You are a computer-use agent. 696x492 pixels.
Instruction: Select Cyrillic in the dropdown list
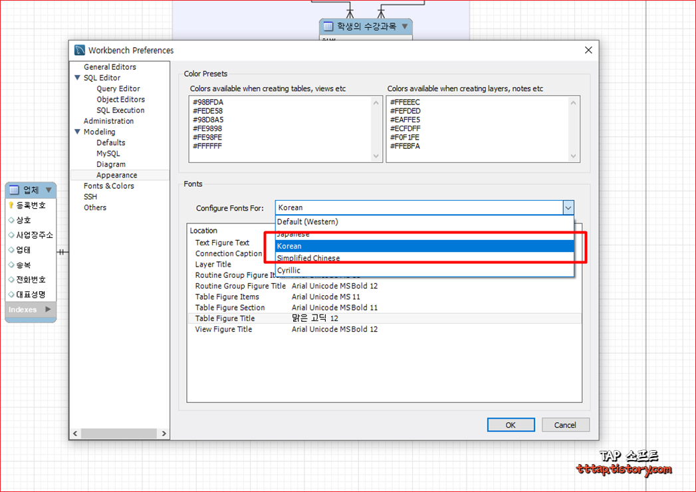pos(425,270)
